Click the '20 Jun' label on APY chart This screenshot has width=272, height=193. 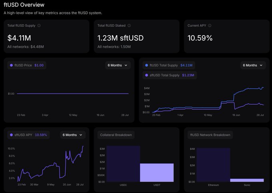tap(67, 185)
